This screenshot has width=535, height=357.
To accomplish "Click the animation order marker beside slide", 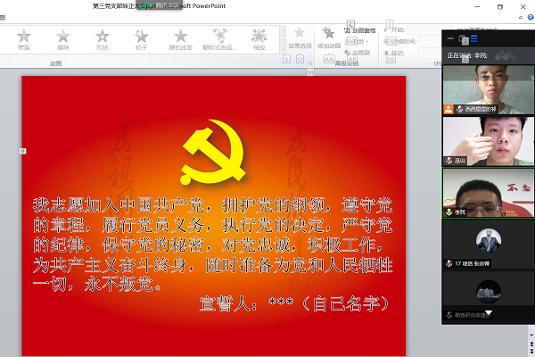I will [23, 150].
